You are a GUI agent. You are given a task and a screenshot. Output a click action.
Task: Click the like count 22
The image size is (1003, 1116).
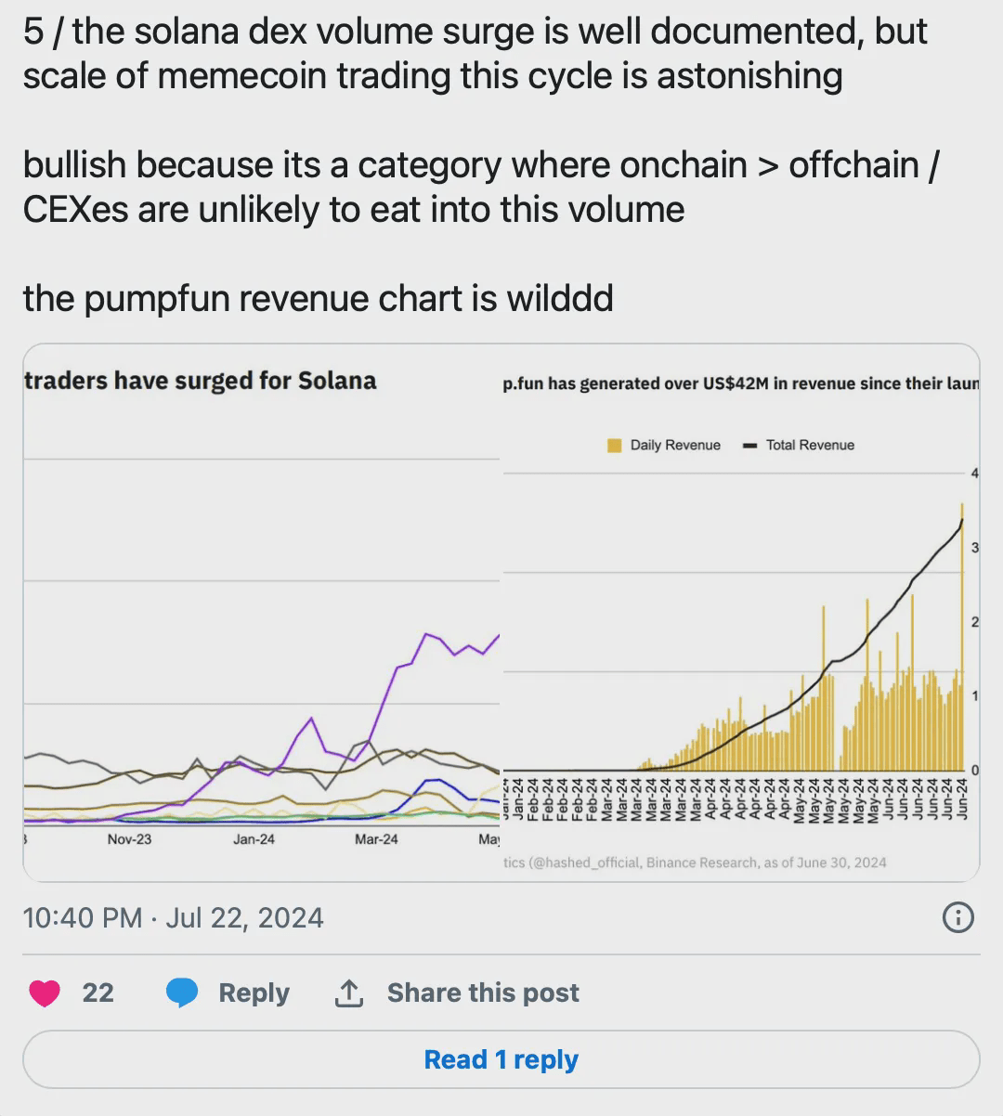click(x=98, y=993)
